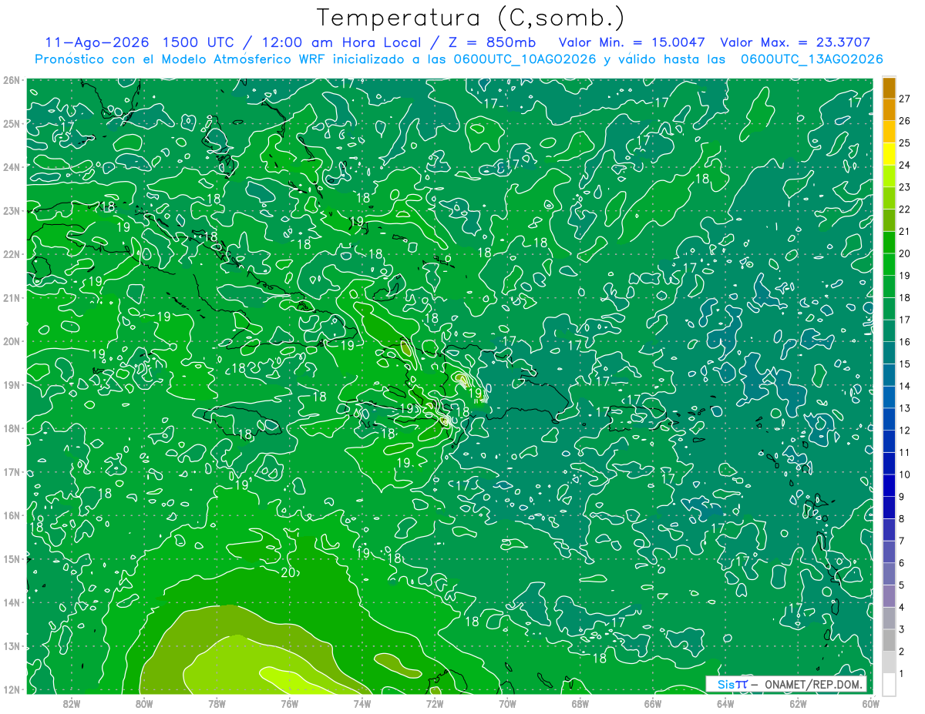Image resolution: width=925 pixels, height=714 pixels.
Task: Click the value "26" on the color bar
Action: pos(905,121)
